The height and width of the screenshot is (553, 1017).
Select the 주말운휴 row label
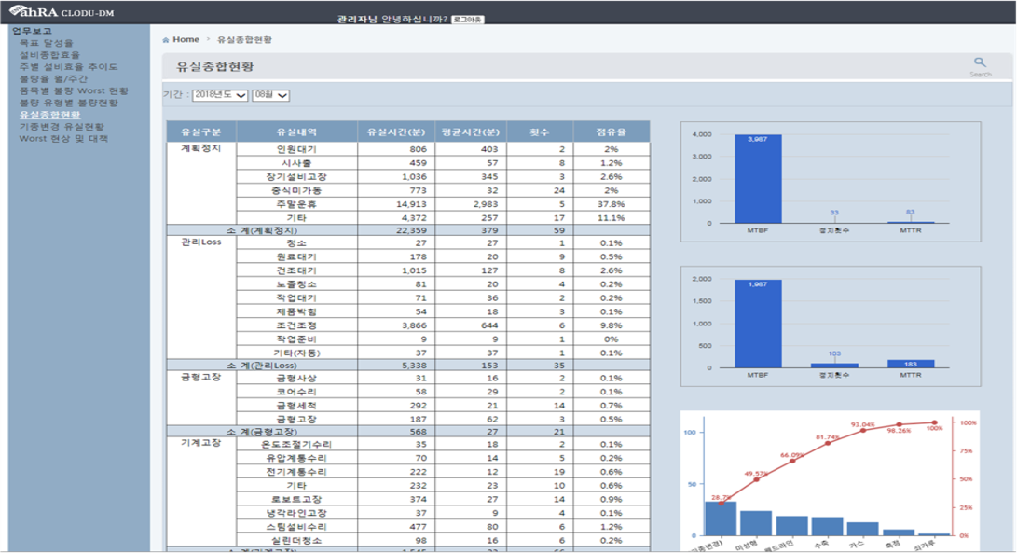(x=296, y=204)
